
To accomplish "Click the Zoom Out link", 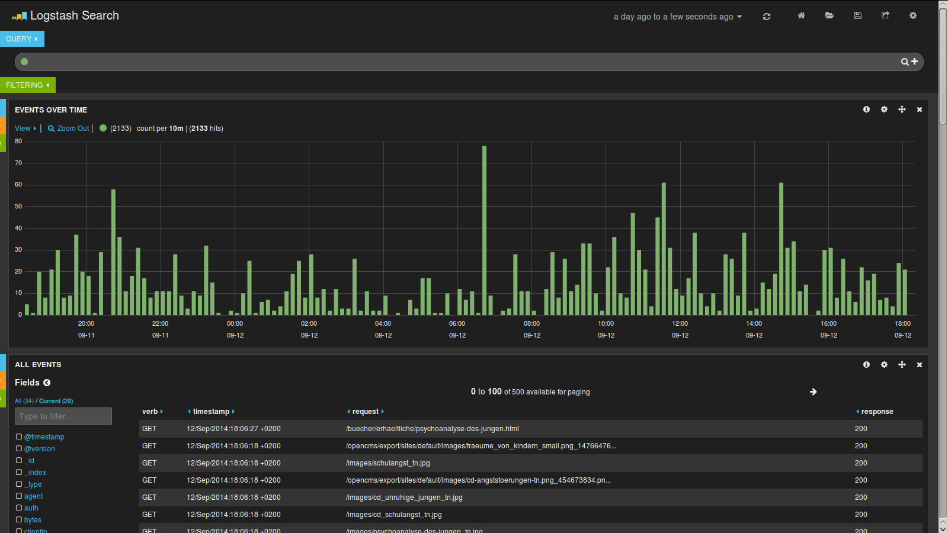I will (x=69, y=129).
